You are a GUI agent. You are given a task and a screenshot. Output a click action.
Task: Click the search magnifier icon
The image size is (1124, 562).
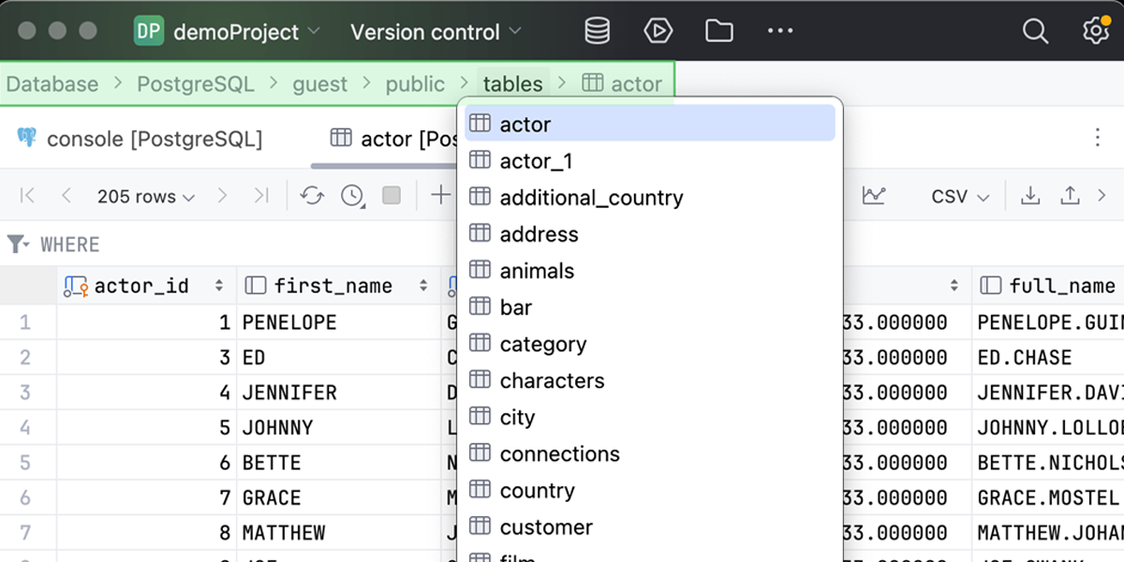1035,31
